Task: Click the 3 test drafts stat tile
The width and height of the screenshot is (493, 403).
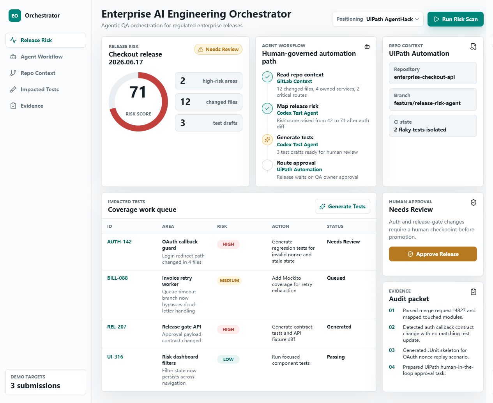Action: [209, 123]
